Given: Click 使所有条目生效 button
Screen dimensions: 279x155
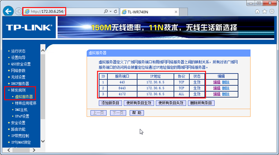Looking at the screenshot, I should tap(139, 103).
